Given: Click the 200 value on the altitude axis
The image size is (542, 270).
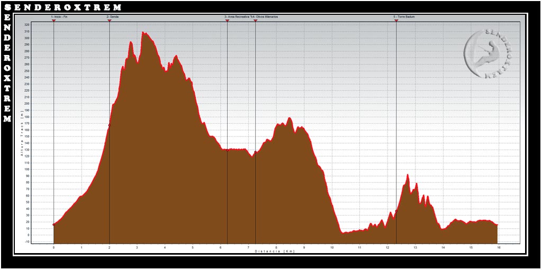Looking at the screenshot, I should (x=26, y=104).
